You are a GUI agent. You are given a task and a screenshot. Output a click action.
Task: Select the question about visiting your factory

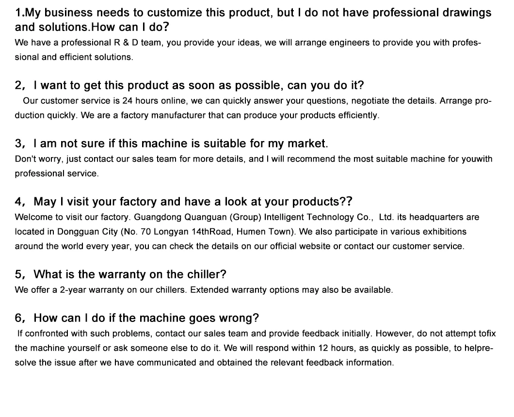click(183, 202)
